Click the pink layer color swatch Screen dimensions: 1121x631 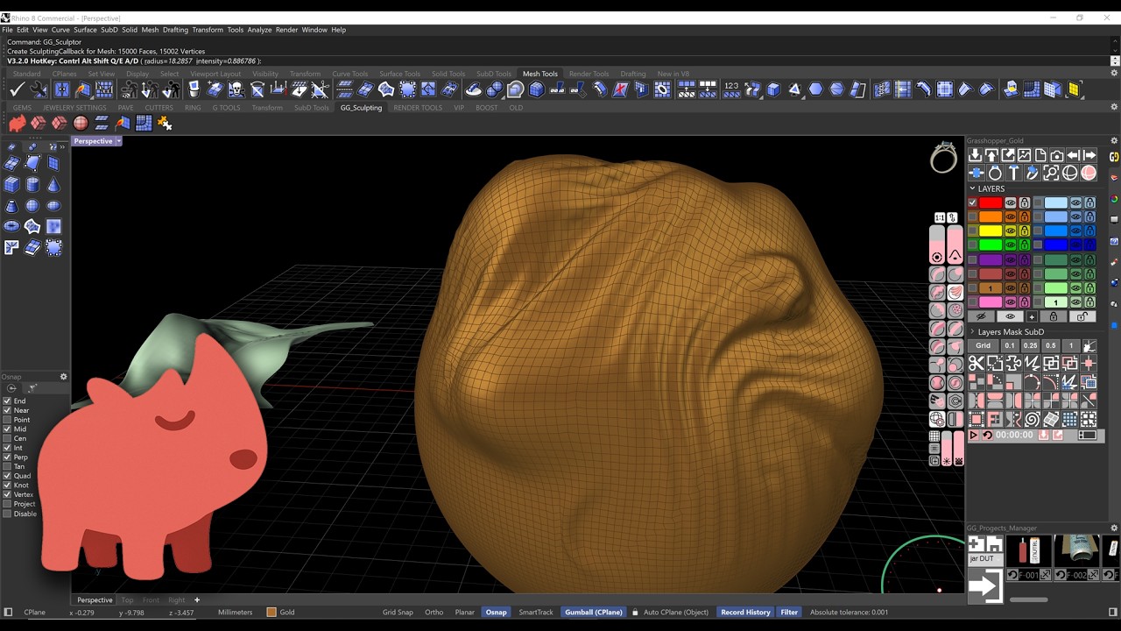click(990, 301)
